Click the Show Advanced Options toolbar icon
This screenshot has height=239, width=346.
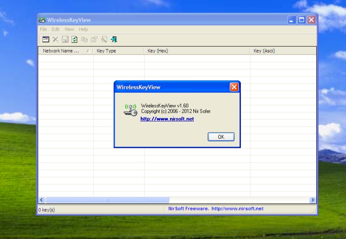tap(45, 40)
